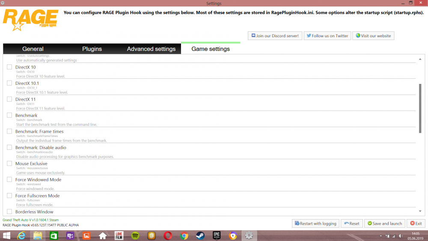The width and height of the screenshot is (428, 241).
Task: Open the purple app taskbar icon
Action: click(x=70, y=235)
